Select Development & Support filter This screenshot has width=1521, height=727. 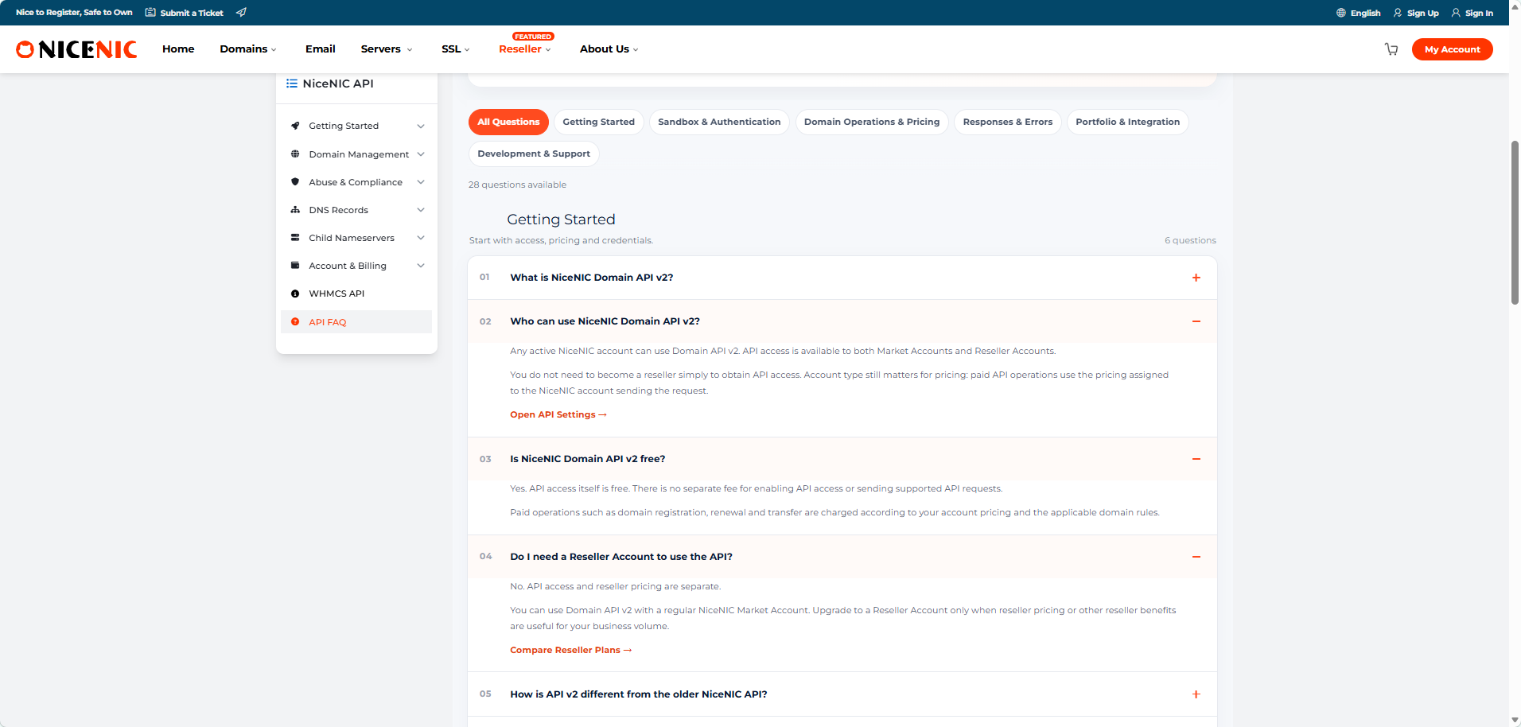(x=534, y=154)
